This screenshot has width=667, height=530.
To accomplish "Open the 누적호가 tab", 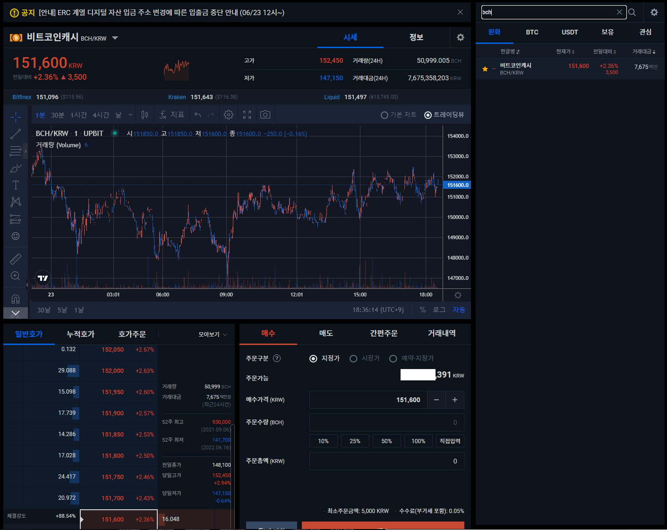I will click(80, 334).
